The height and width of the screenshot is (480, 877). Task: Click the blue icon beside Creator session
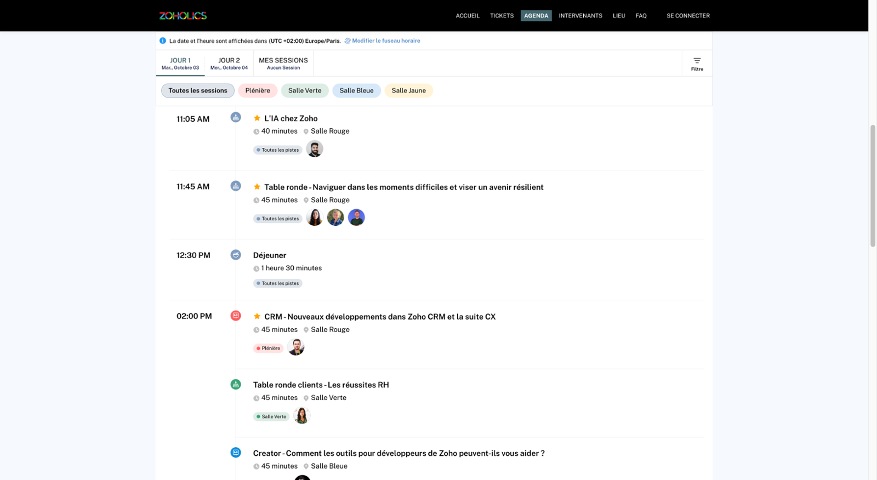236,453
